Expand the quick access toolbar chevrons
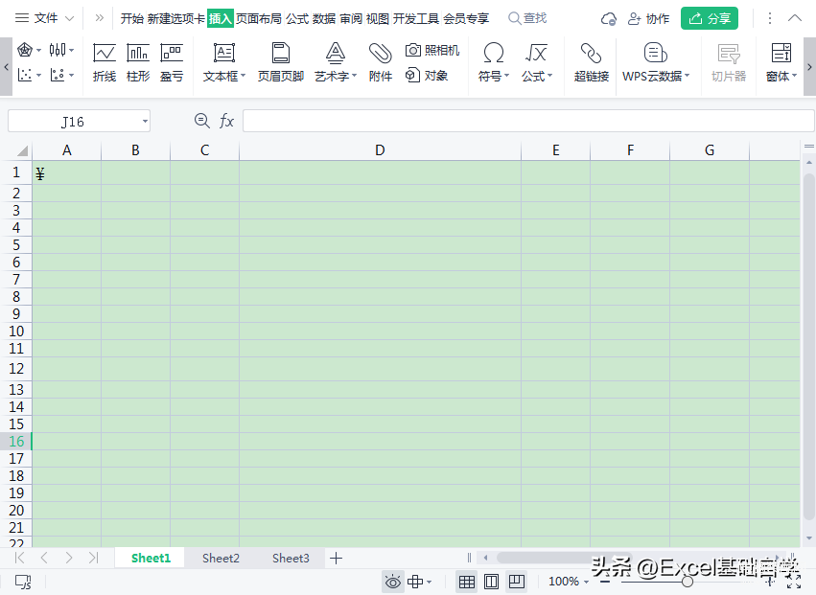The height and width of the screenshot is (595, 816). pyautogui.click(x=100, y=18)
